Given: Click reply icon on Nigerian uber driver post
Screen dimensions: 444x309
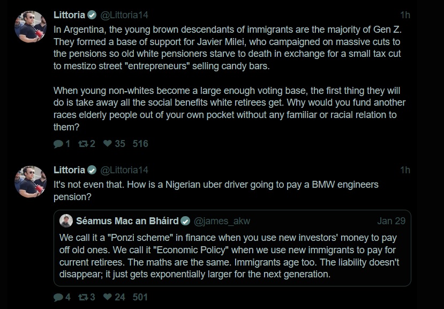Looking at the screenshot, I should pyautogui.click(x=58, y=297).
